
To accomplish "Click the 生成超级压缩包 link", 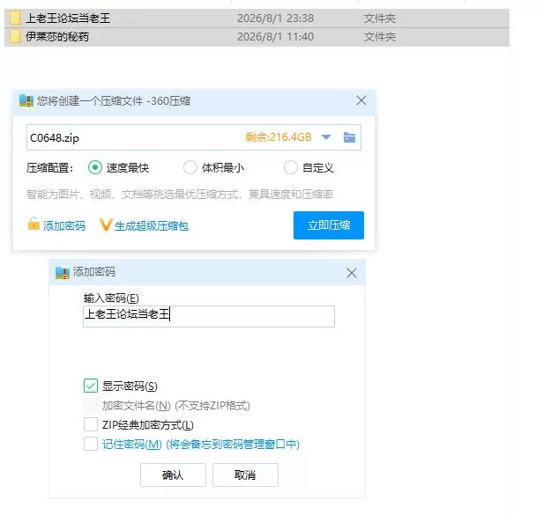I will click(152, 226).
